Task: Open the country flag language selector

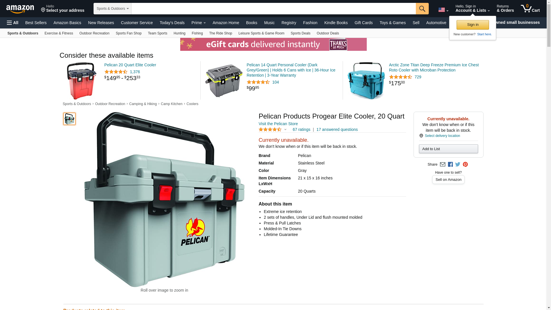Action: (443, 10)
